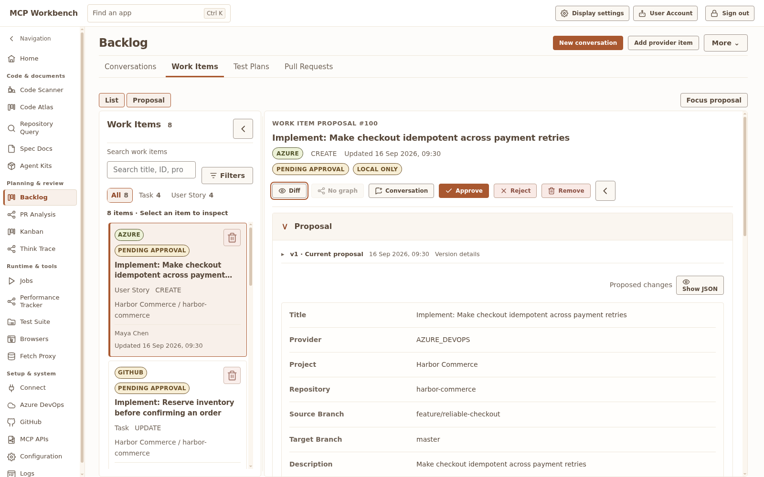
Task: Show the All 8 filter chip
Action: [x=120, y=195]
